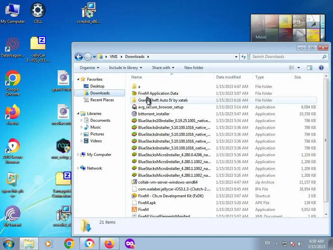Click the EN language indicator
Screen dimensions: 333x250
coord(267,243)
